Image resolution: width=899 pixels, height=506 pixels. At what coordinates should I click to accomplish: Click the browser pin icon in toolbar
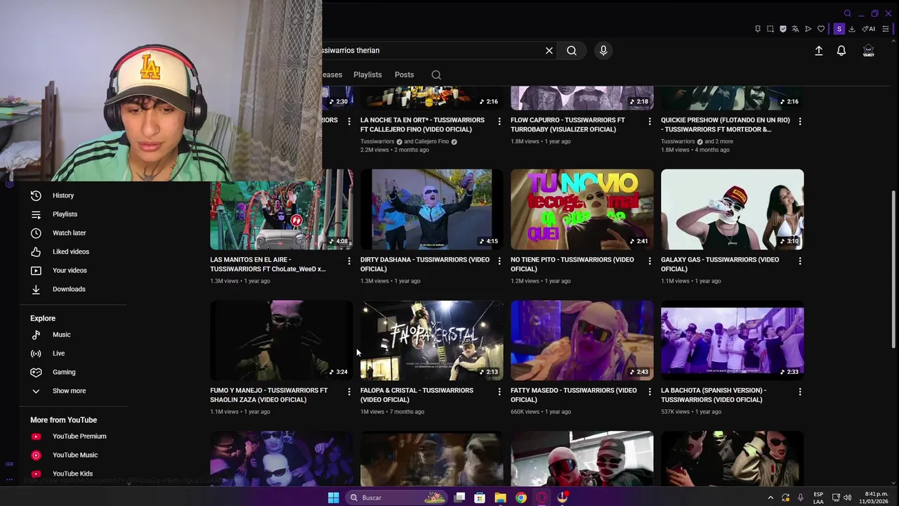(758, 29)
